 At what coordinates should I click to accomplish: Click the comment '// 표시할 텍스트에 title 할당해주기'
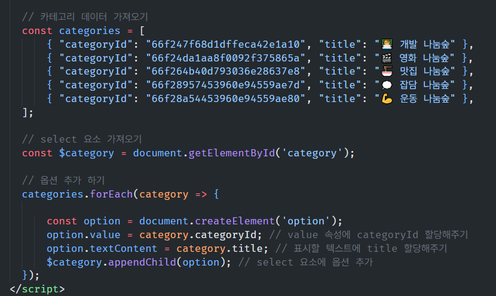tap(362, 248)
